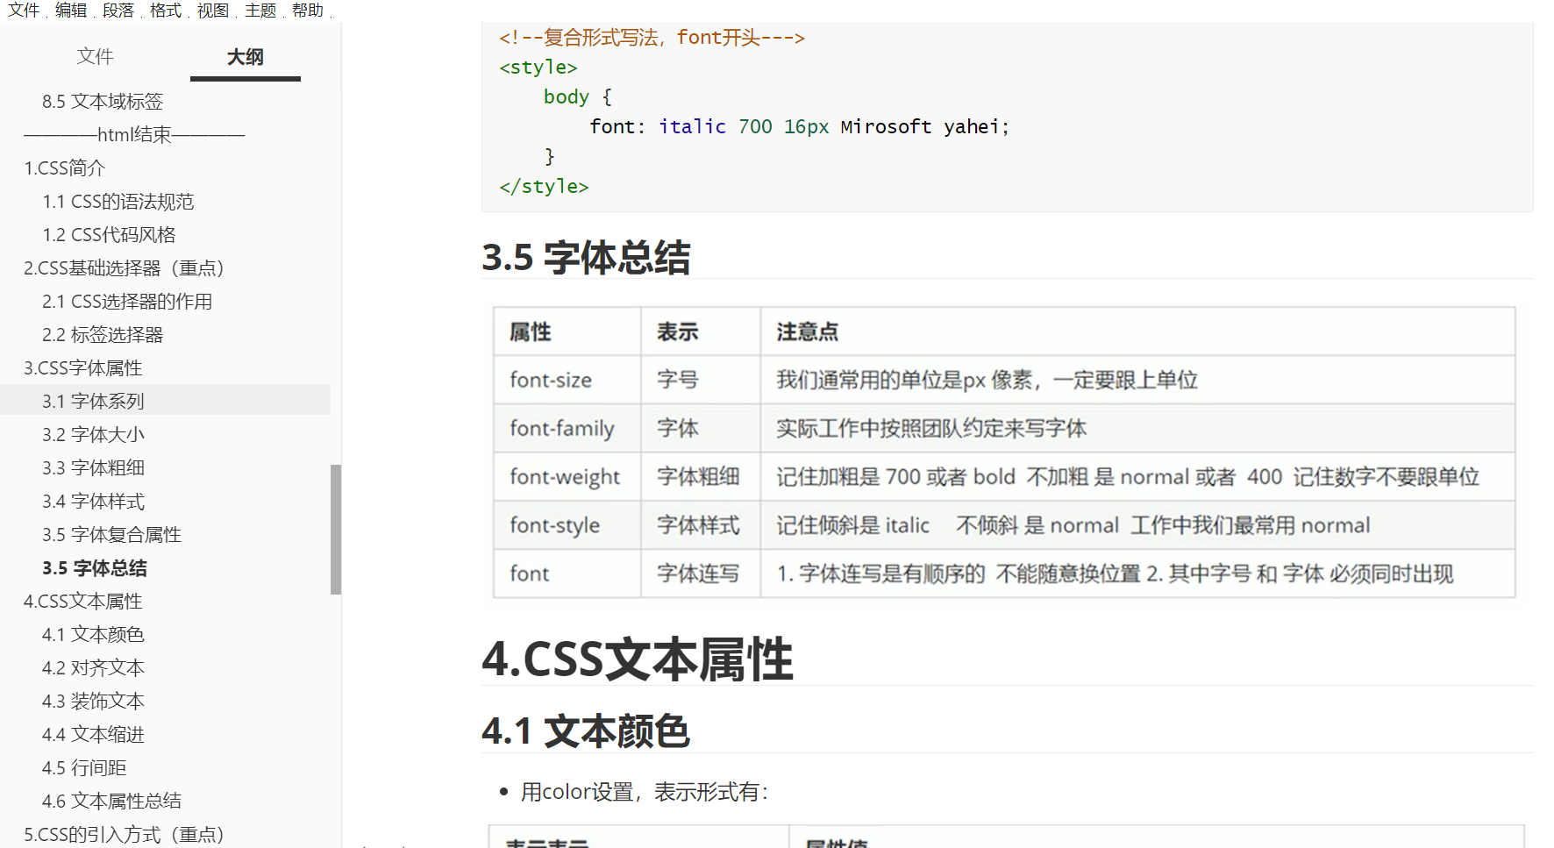1554x848 pixels.
Task: Open the 帮助 menu
Action: coord(307,11)
